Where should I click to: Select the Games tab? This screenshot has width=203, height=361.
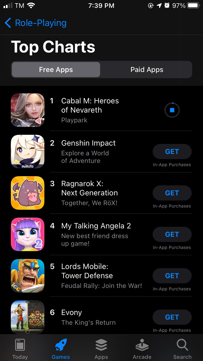pos(61,349)
